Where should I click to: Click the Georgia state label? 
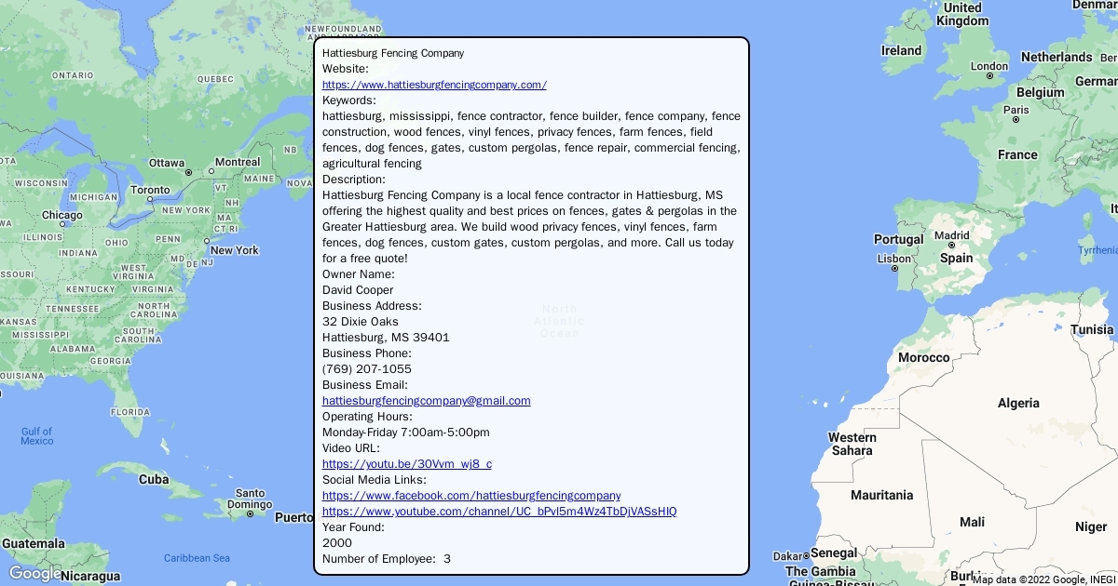click(110, 361)
